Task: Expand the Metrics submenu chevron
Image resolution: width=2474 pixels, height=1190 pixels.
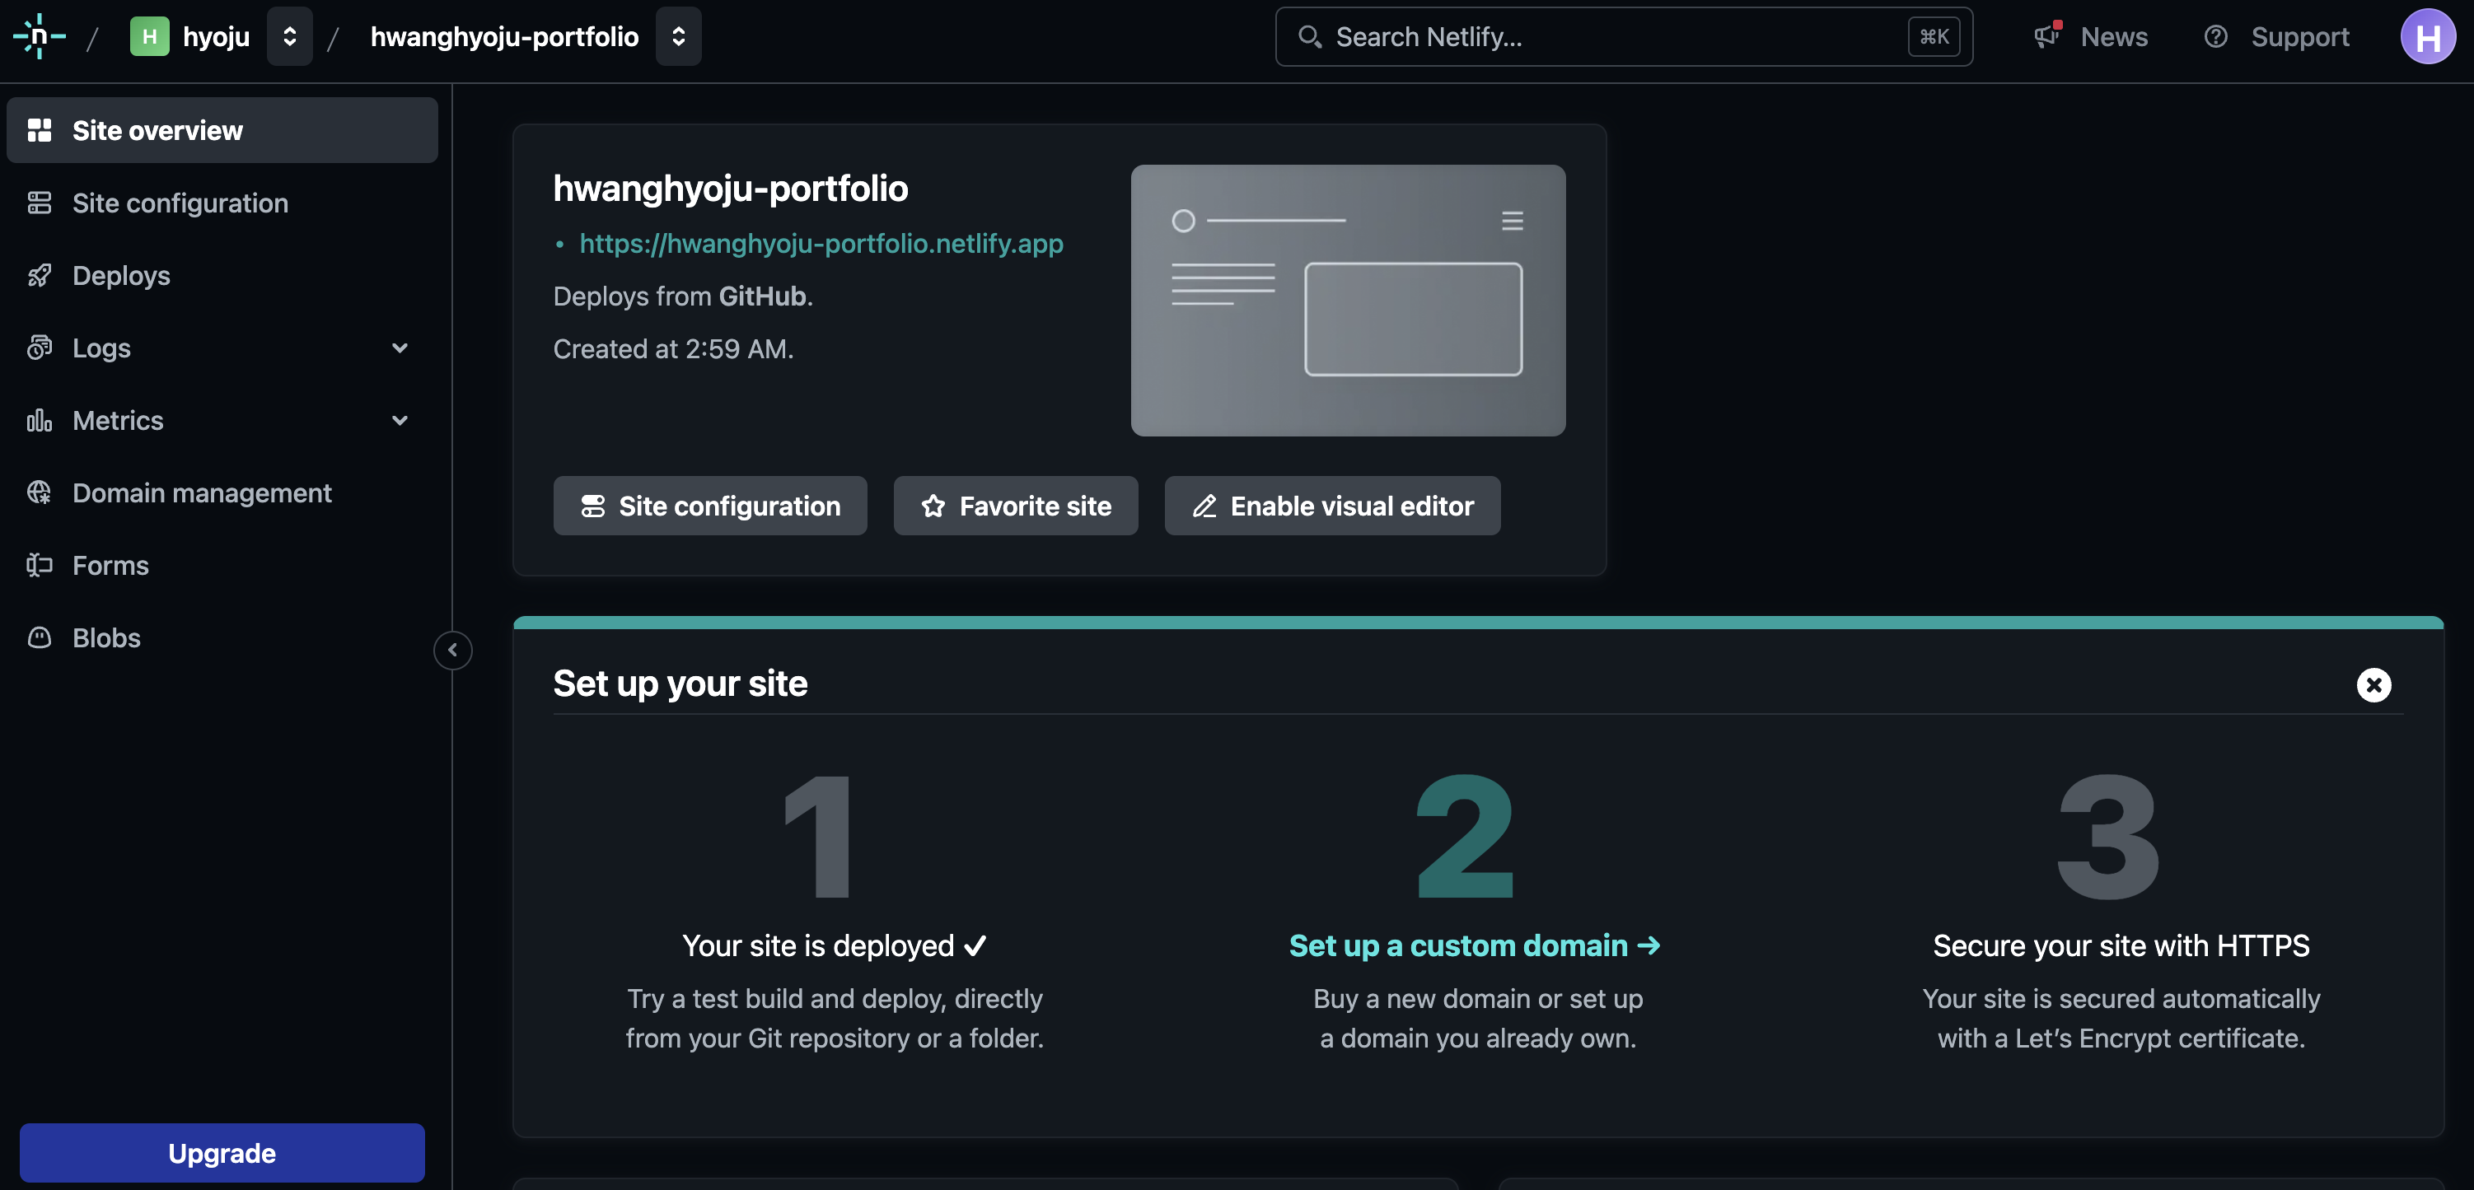Action: tap(400, 420)
